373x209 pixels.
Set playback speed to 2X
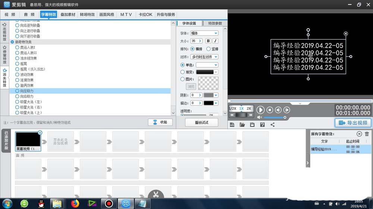tap(249, 109)
